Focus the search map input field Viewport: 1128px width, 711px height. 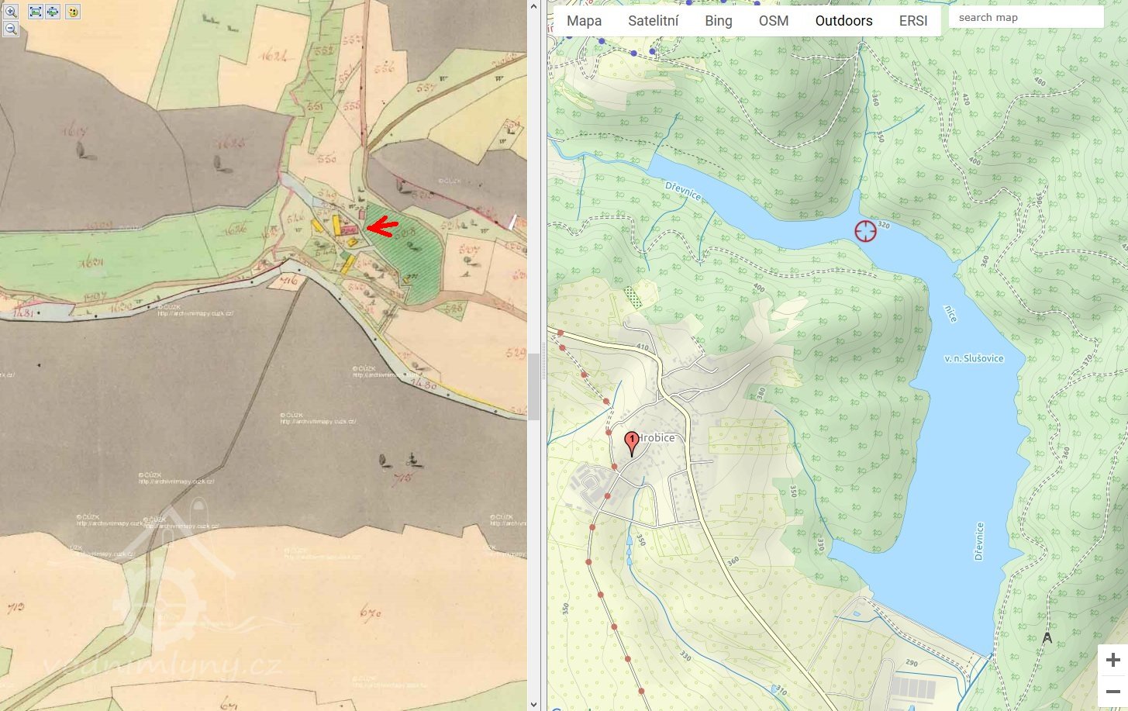(1025, 17)
